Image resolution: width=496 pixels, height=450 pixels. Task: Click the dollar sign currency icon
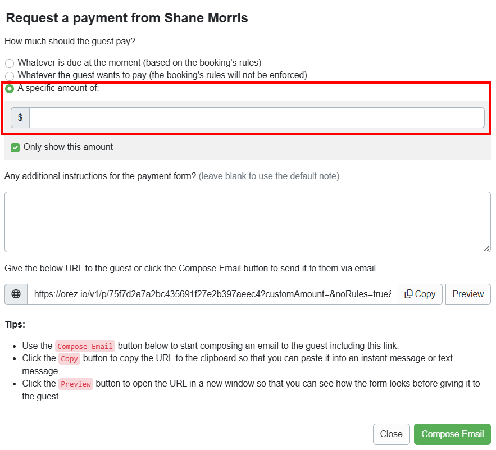[x=20, y=117]
